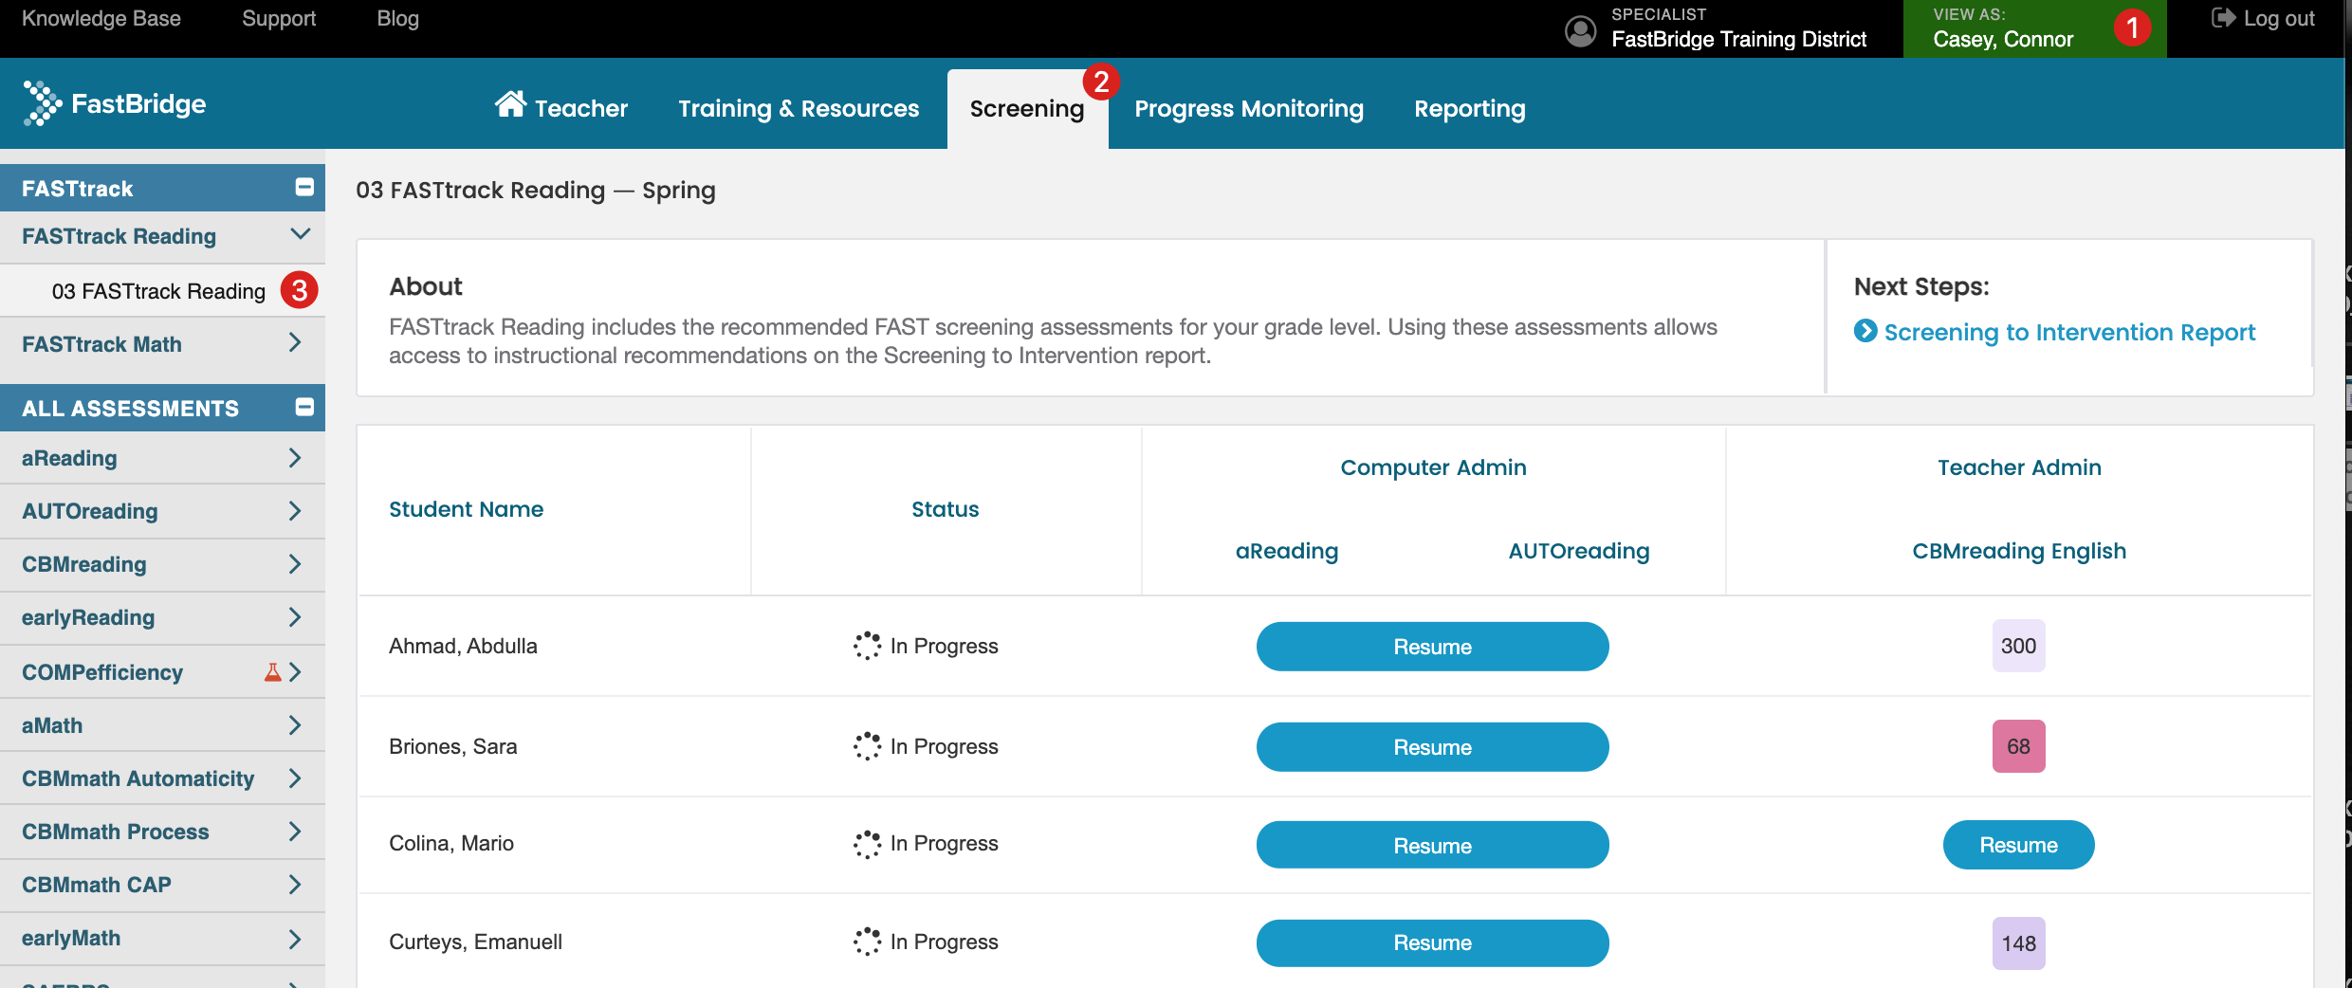
Task: Click the in-progress spinner for Briones, Sara
Action: tap(867, 746)
